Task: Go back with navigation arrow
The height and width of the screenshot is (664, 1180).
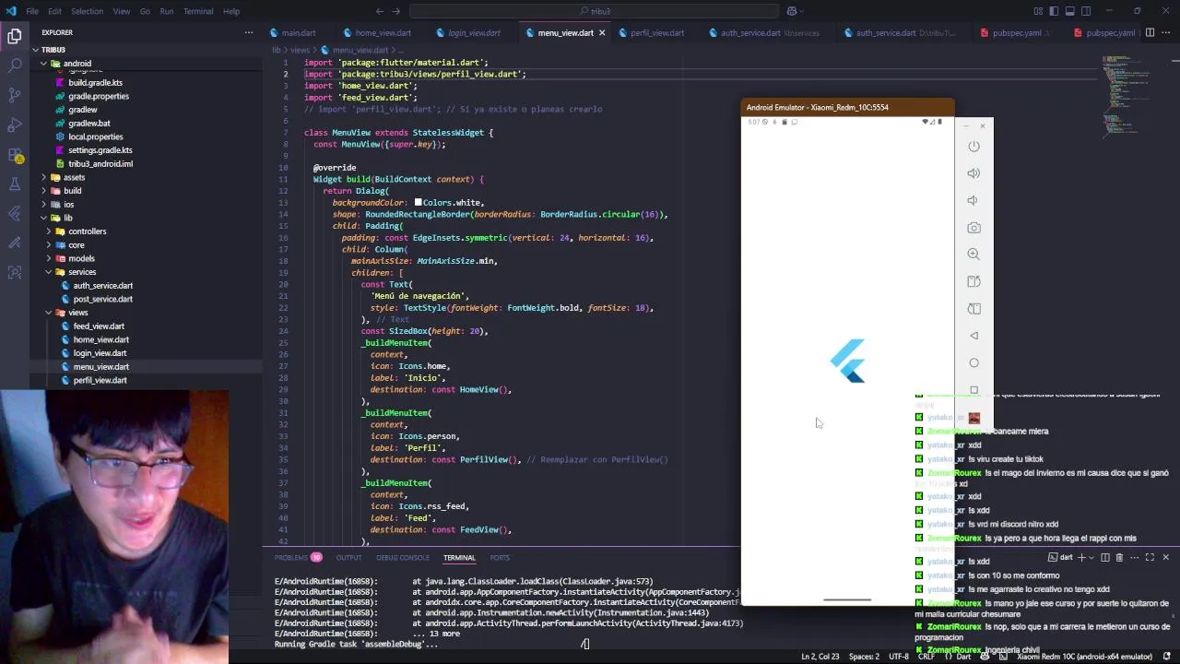Action: tap(380, 11)
